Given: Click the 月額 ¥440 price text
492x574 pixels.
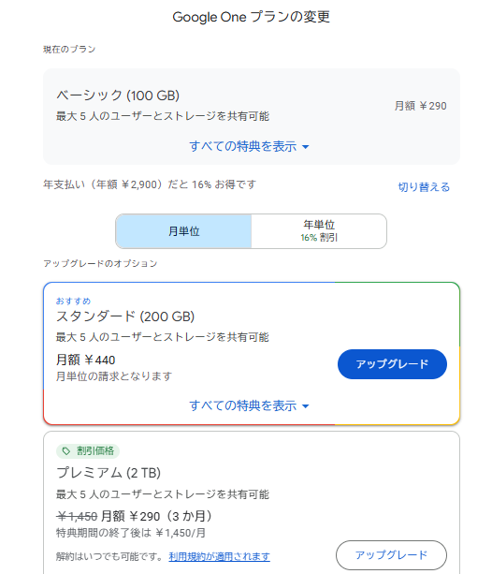Looking at the screenshot, I should pos(86,360).
